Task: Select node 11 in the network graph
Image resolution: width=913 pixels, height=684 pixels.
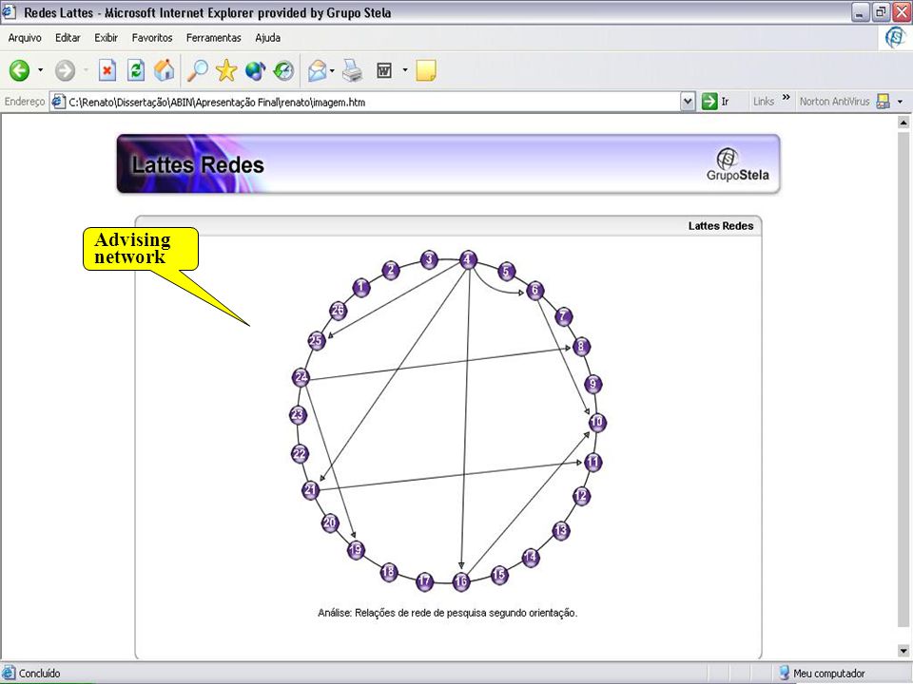Action: [592, 463]
